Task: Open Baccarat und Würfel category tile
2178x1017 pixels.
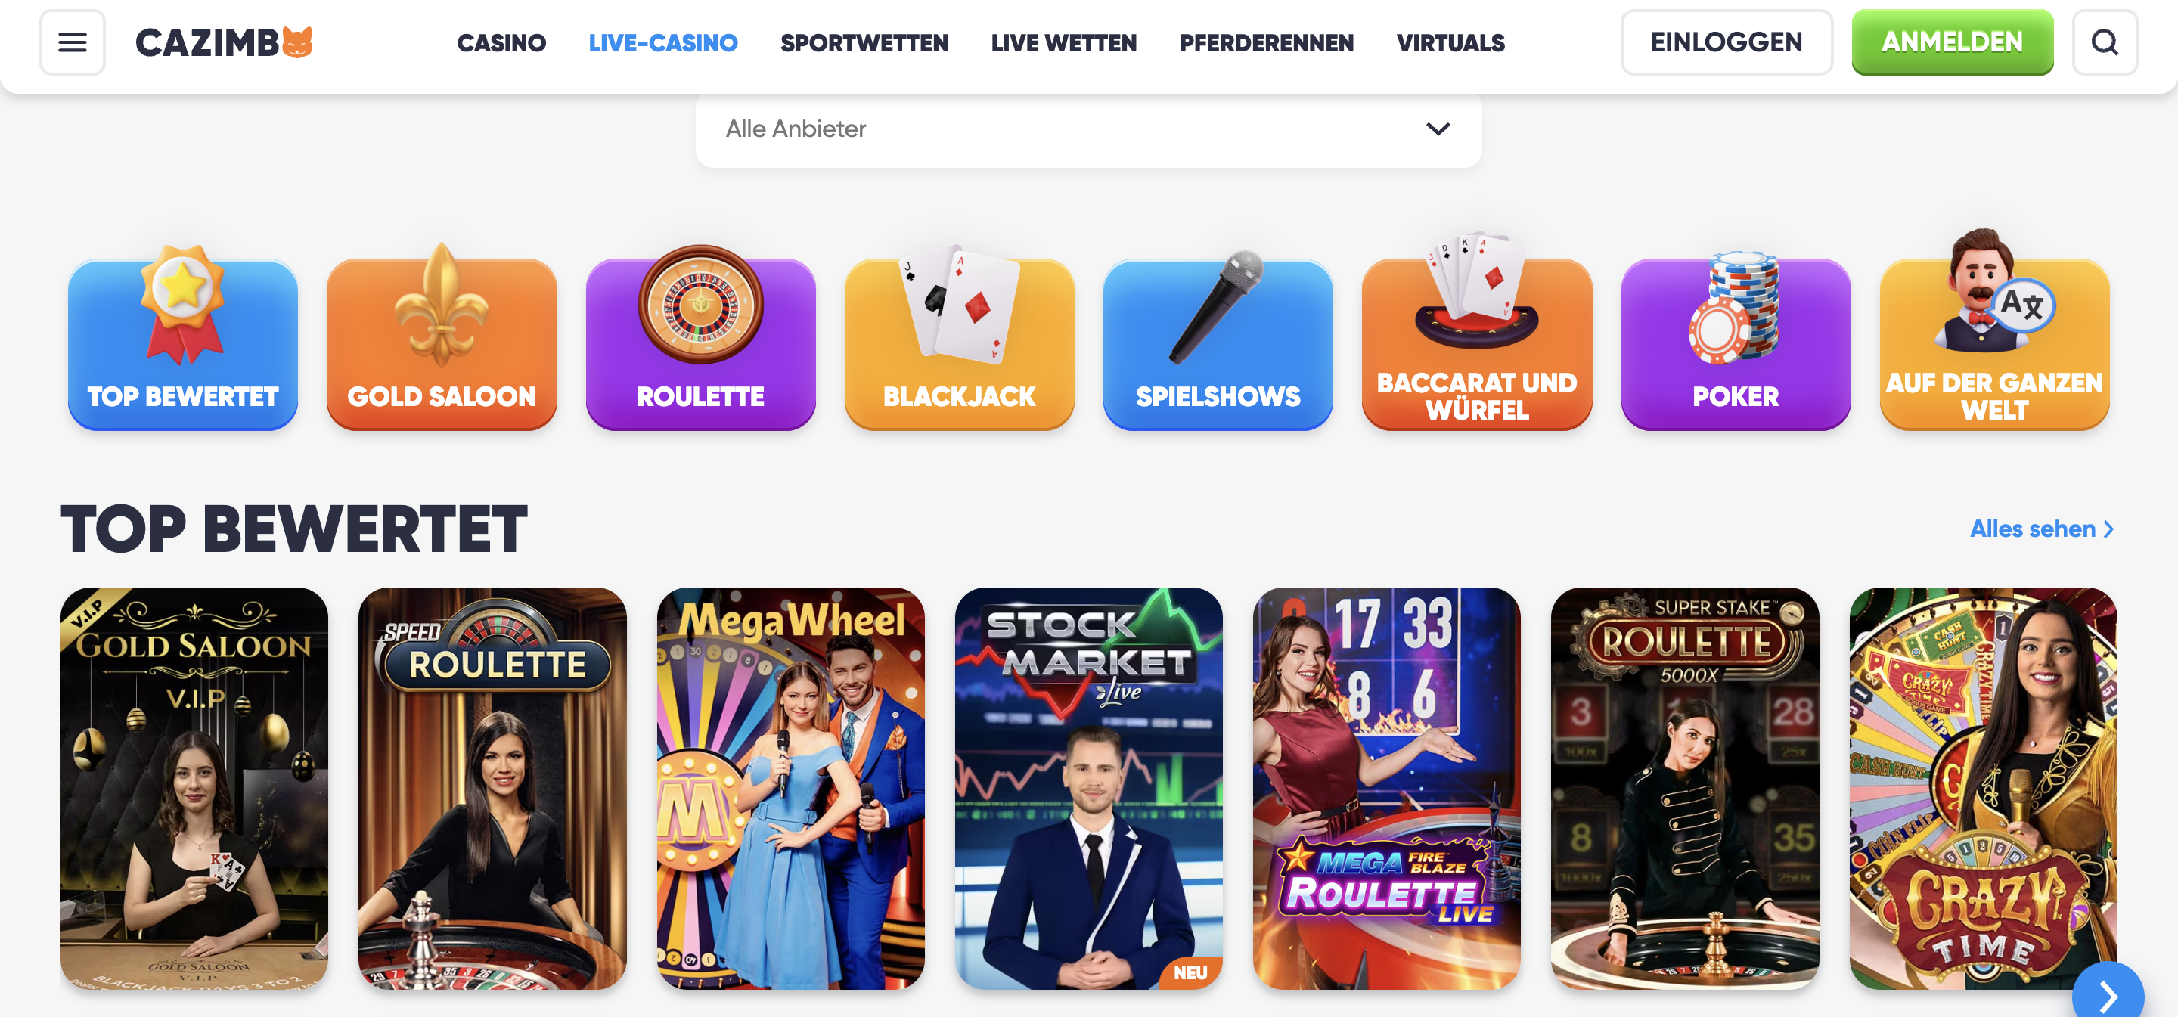Action: coord(1477,336)
